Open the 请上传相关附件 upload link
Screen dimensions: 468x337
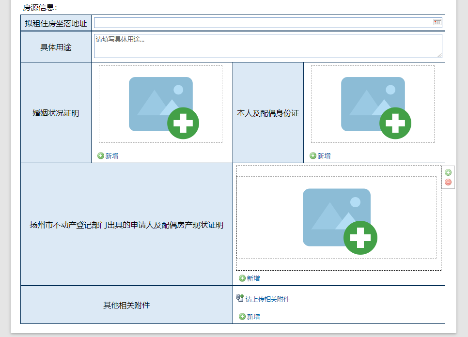pos(267,299)
